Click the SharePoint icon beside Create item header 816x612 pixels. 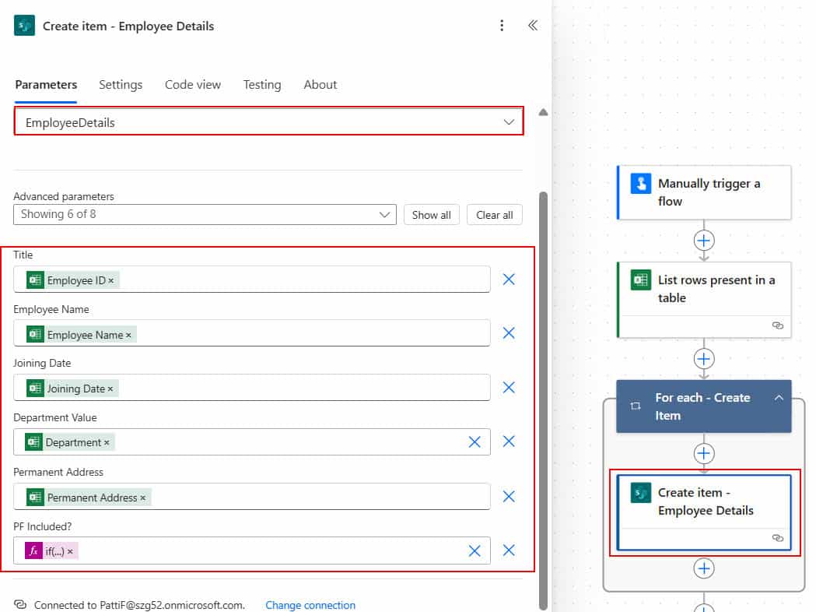(24, 26)
